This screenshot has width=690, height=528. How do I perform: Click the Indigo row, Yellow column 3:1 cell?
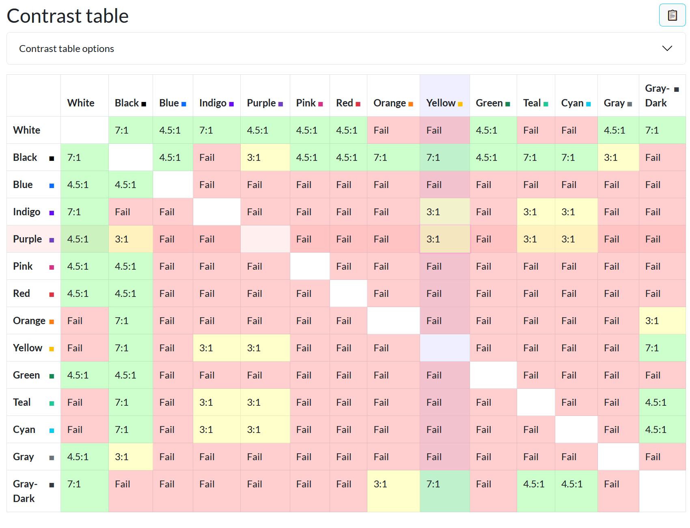click(x=445, y=212)
